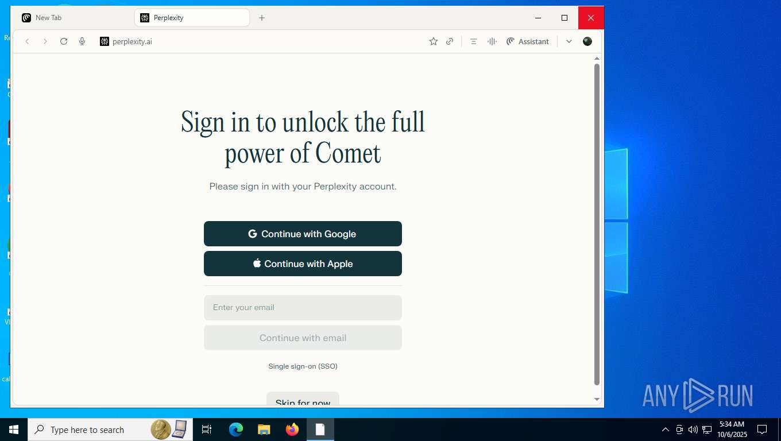781x441 pixels.
Task: Click Skip for now button
Action: [303, 399]
